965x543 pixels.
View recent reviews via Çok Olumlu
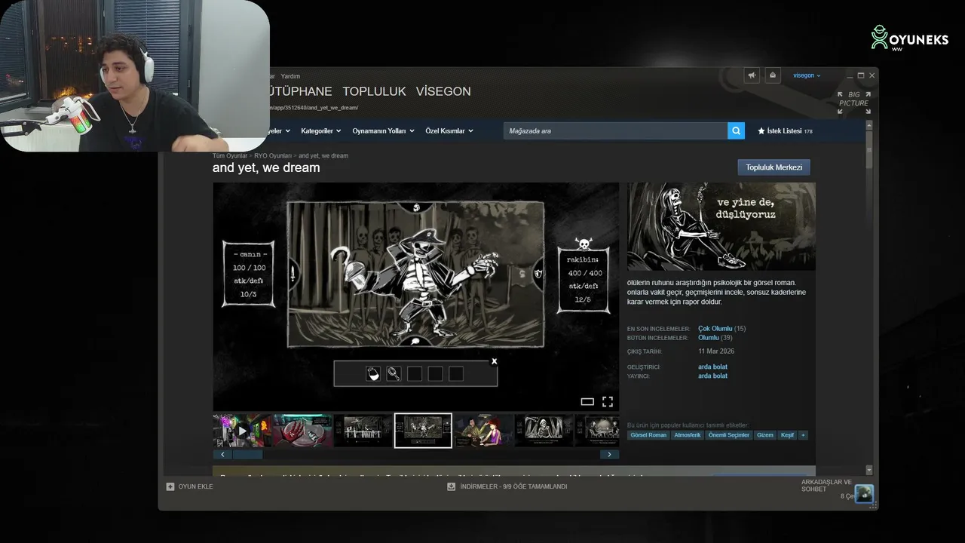715,329
